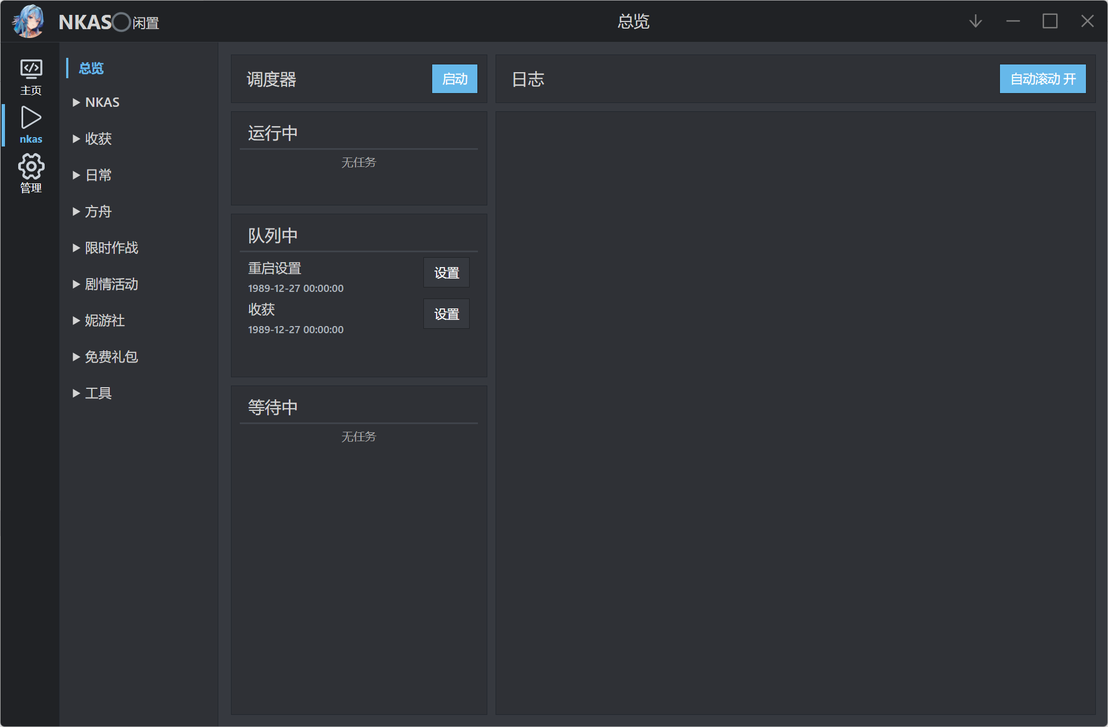Maximize the application window
Image resolution: width=1108 pixels, height=727 pixels.
click(1050, 21)
